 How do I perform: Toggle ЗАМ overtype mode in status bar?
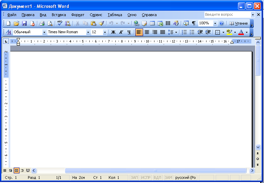pyautogui.click(x=168, y=178)
